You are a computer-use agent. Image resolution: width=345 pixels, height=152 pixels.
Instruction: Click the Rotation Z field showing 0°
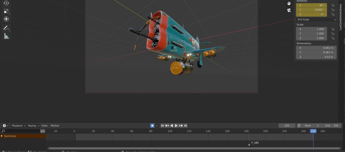pyautogui.click(x=311, y=15)
